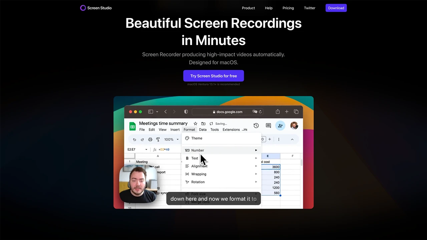Collapse toolbar with the up chevron
Viewport: 427px width, 240px height.
click(x=292, y=139)
